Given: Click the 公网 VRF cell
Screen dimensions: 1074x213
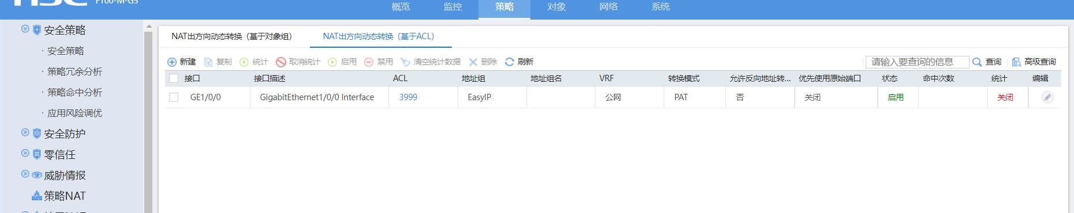Looking at the screenshot, I should click(x=613, y=97).
